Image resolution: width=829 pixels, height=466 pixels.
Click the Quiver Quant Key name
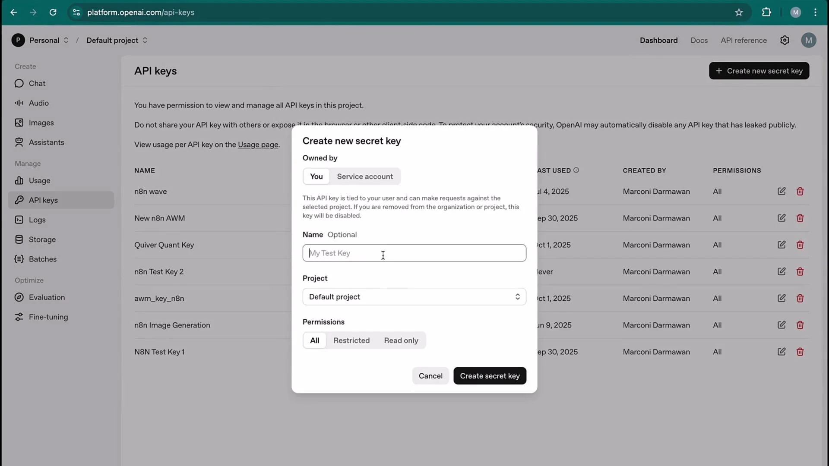tap(164, 245)
